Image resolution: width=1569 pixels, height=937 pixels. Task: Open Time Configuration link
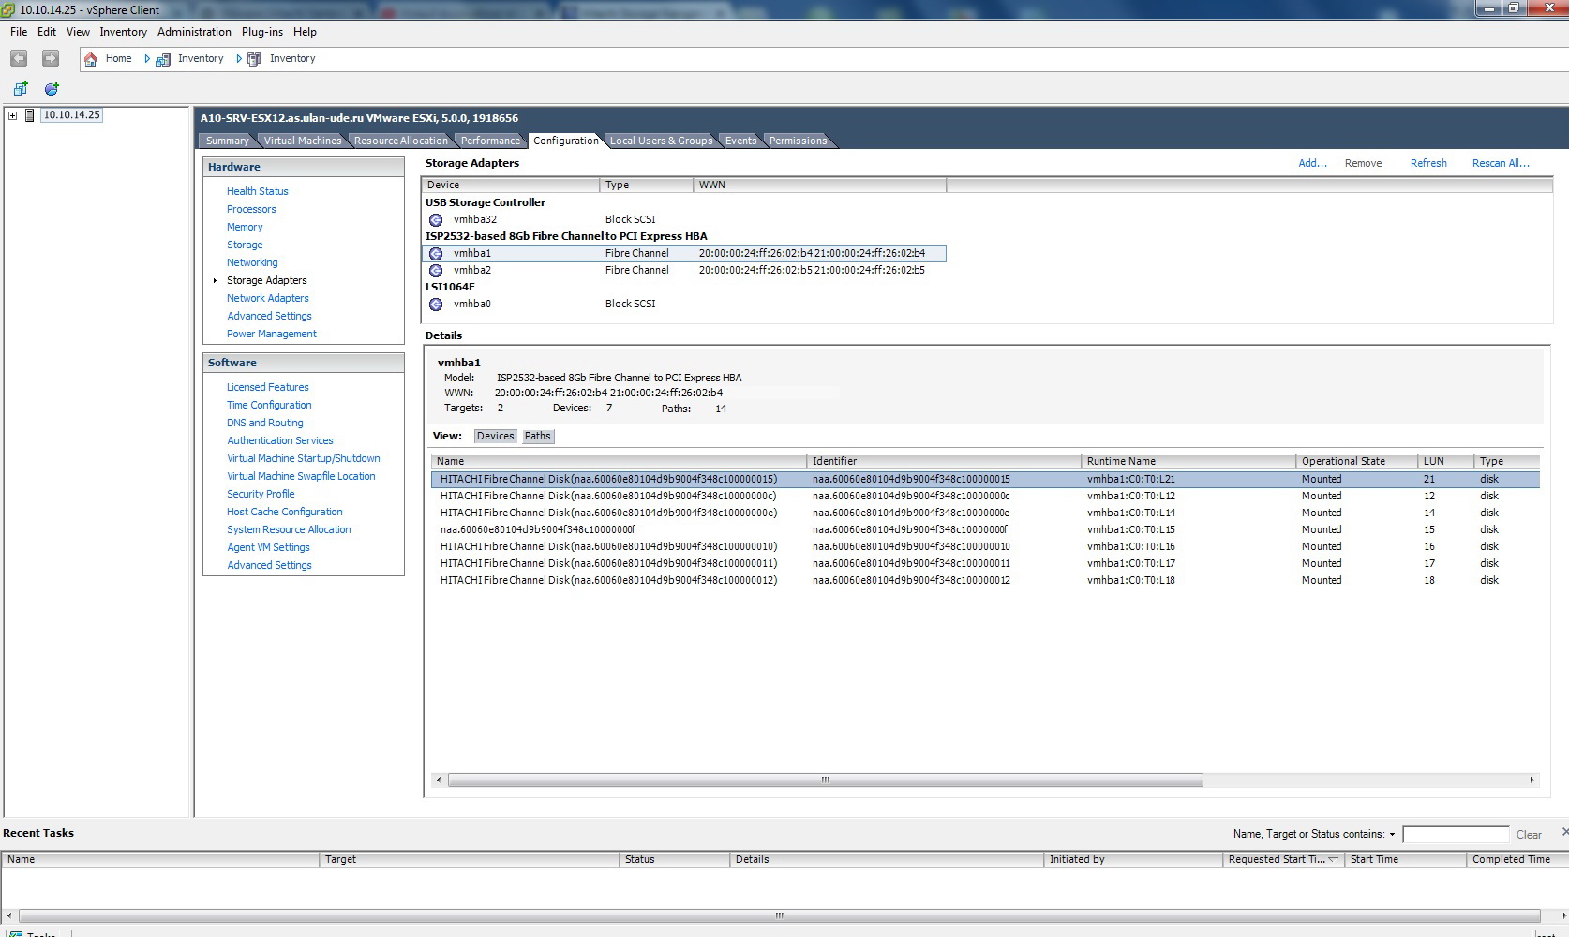[x=269, y=405]
